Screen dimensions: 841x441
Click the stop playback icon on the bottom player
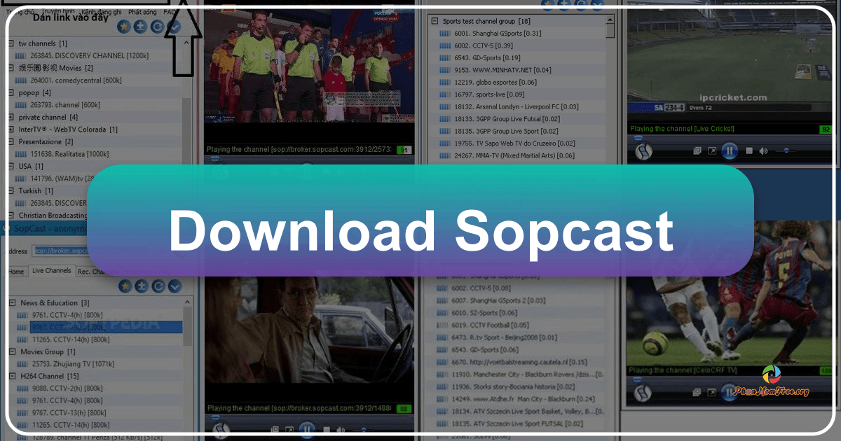tap(325, 428)
